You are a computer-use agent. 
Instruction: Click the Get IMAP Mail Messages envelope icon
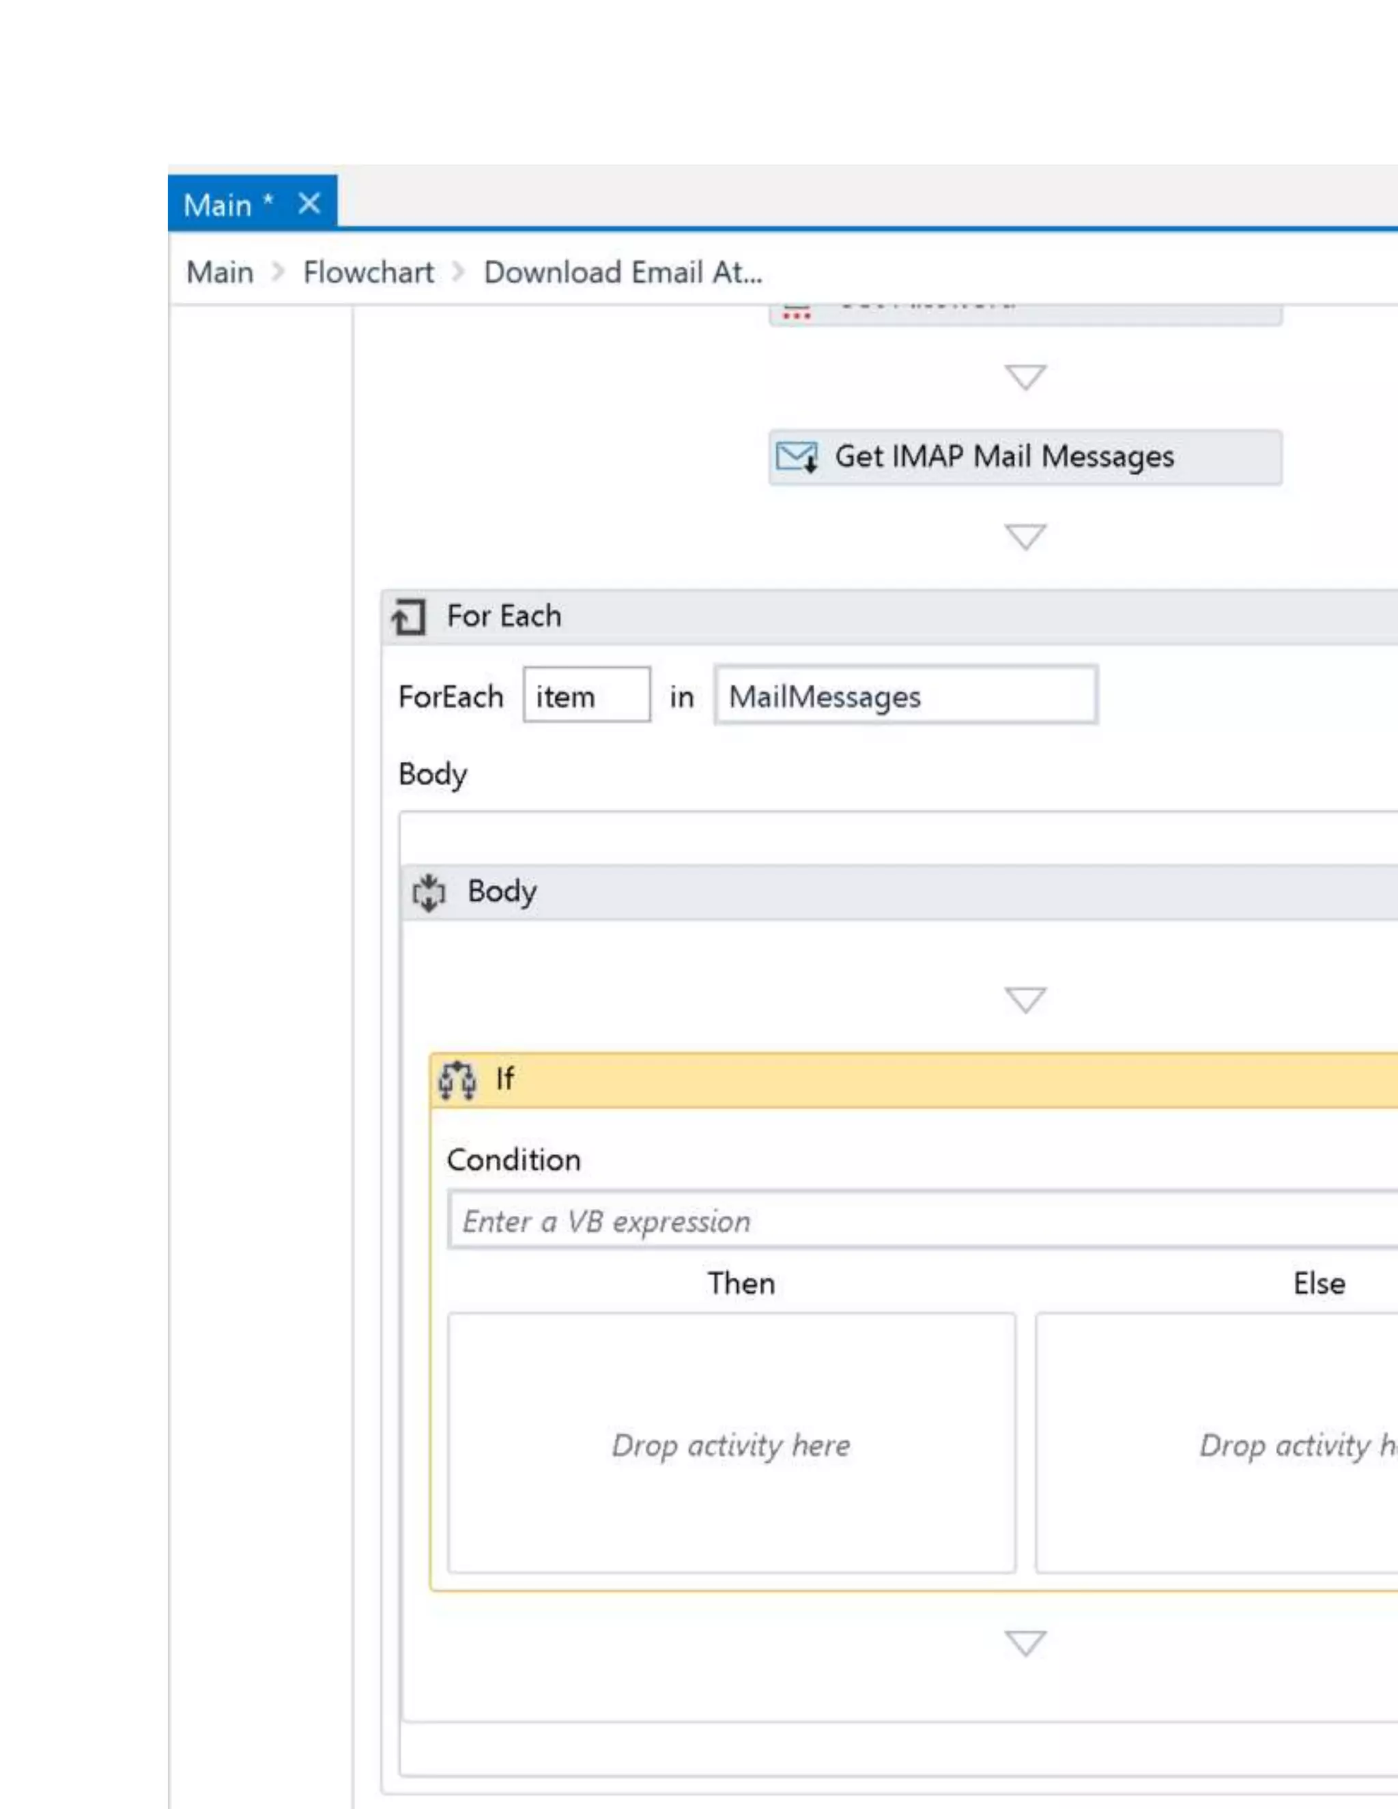(797, 457)
